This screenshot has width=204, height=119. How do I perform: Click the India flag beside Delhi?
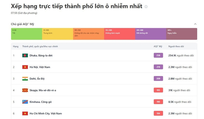click(25, 79)
